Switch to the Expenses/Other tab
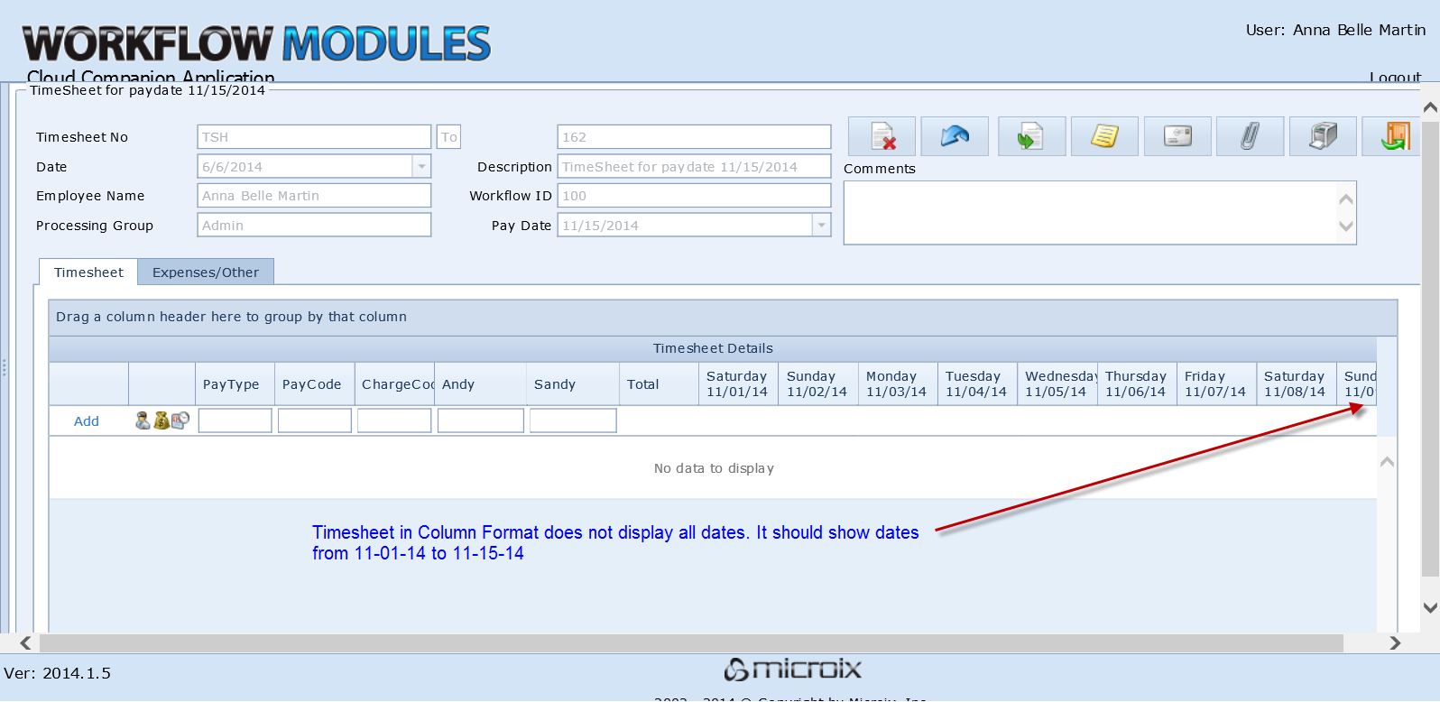The height and width of the screenshot is (702, 1440). [x=205, y=272]
